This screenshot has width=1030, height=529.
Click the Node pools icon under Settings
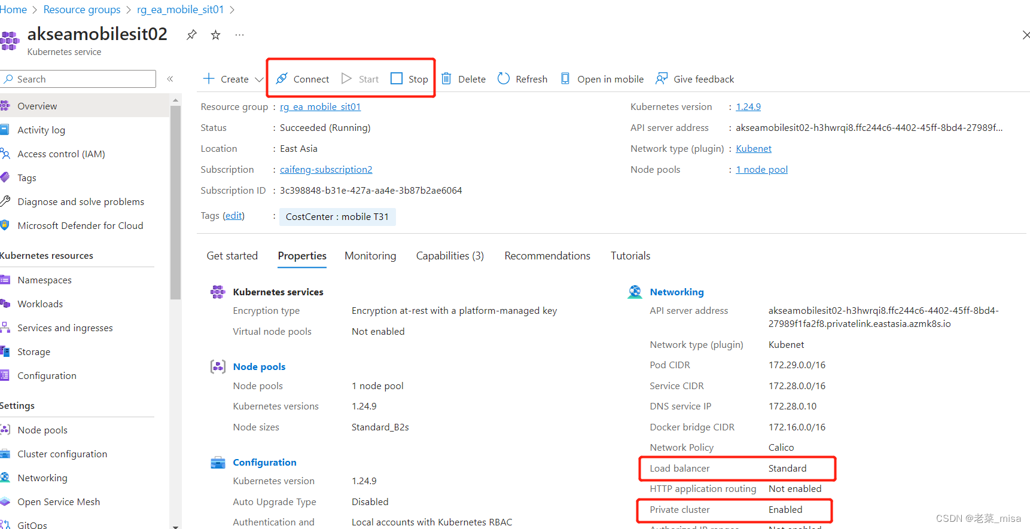5,430
